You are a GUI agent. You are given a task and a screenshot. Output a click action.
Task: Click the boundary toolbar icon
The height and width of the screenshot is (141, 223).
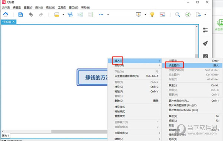point(80,15)
